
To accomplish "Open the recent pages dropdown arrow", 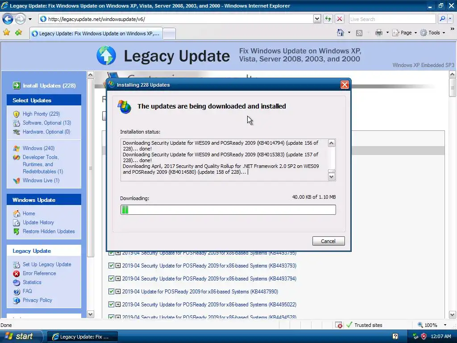I will pyautogui.click(x=30, y=19).
